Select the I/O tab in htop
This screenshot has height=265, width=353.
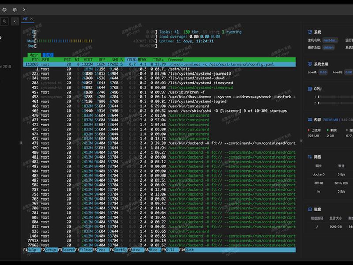[x=48, y=55]
